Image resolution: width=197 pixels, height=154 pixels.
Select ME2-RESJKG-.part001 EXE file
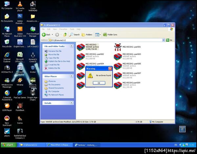tap(127, 47)
